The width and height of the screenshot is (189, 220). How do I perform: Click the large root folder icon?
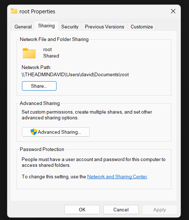pyautogui.click(x=29, y=53)
